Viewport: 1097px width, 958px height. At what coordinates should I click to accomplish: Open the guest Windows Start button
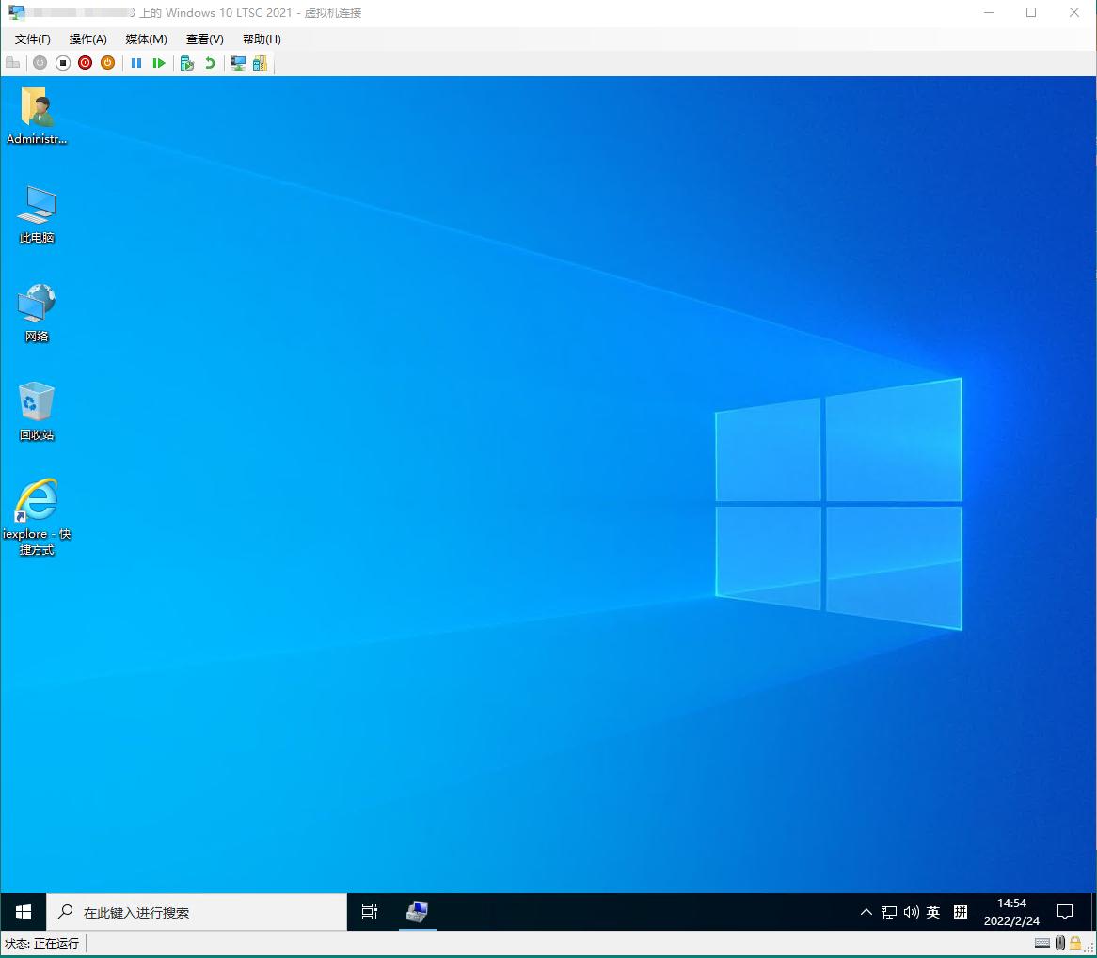[x=24, y=912]
